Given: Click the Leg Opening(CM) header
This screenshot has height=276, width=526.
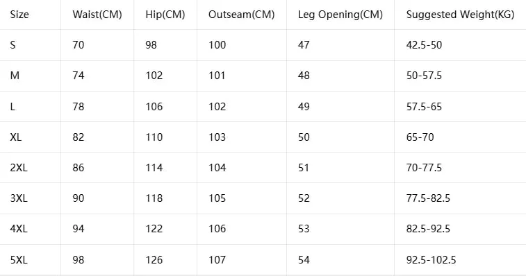Looking at the screenshot, I should click(x=340, y=15).
